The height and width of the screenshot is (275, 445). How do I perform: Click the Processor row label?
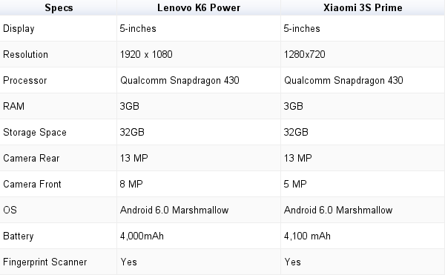25,81
